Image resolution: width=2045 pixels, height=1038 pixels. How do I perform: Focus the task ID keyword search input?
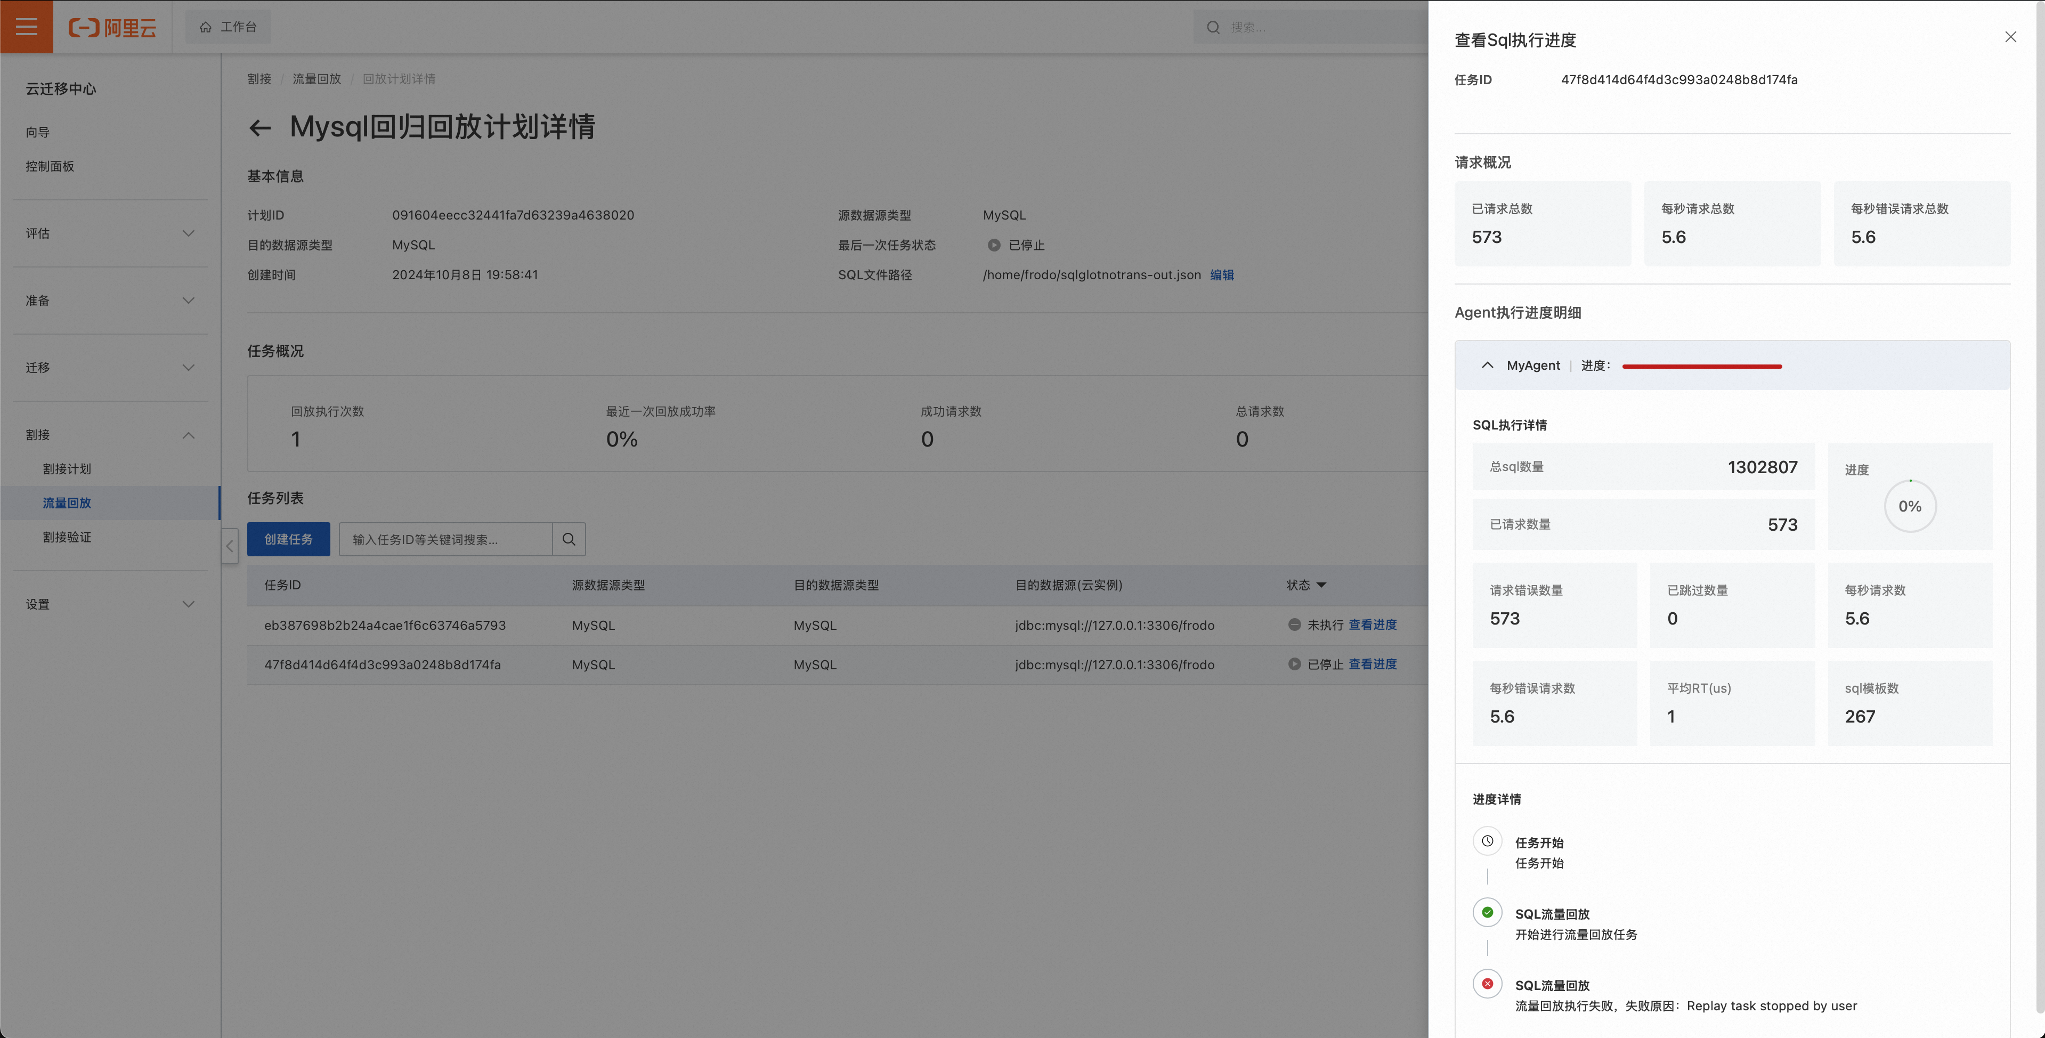coord(445,539)
